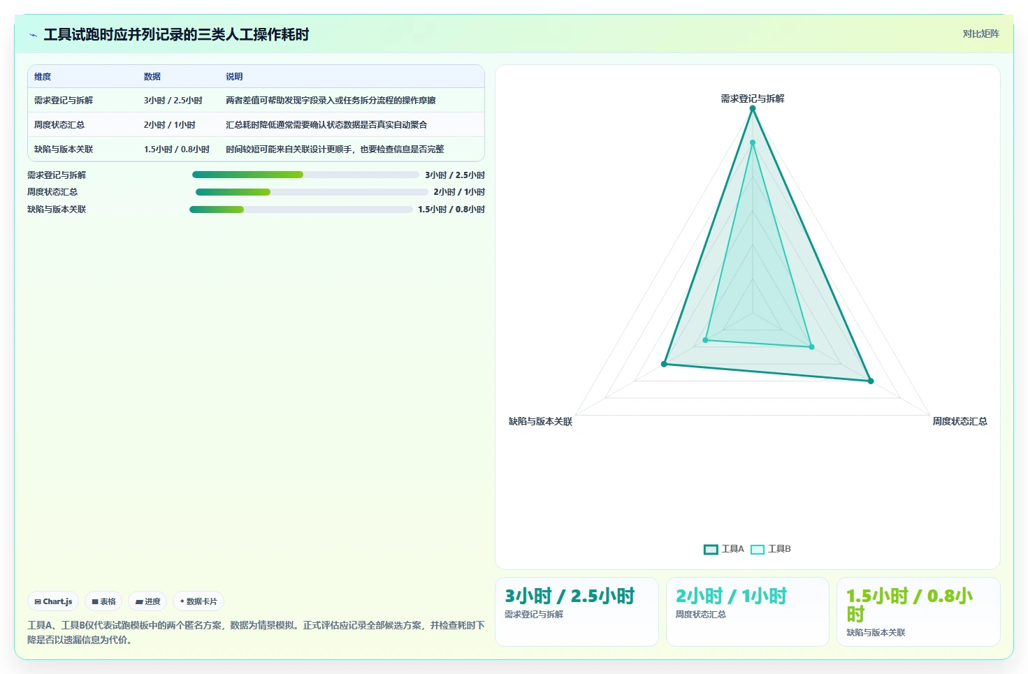The width and height of the screenshot is (1028, 674).
Task: Click the 工具A data point at the 需求登记与拆解 axis
Action: click(x=753, y=108)
